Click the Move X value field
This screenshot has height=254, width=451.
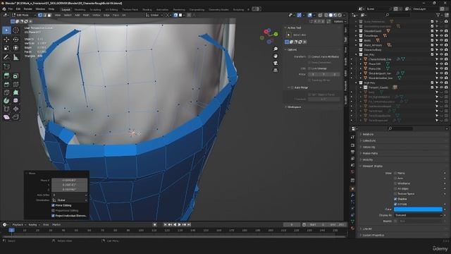pos(69,181)
